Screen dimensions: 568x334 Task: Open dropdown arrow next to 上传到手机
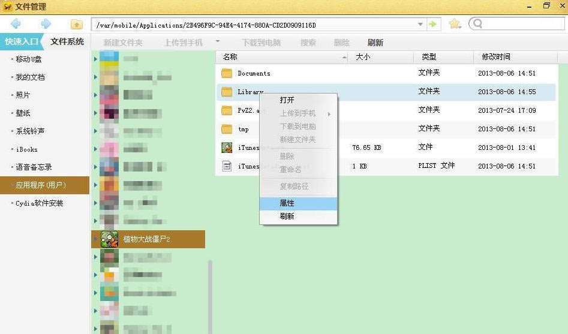pyautogui.click(x=218, y=42)
